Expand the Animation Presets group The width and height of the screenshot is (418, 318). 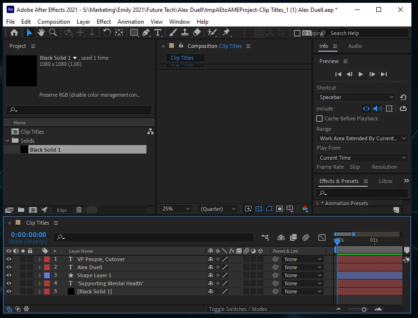coord(317,203)
